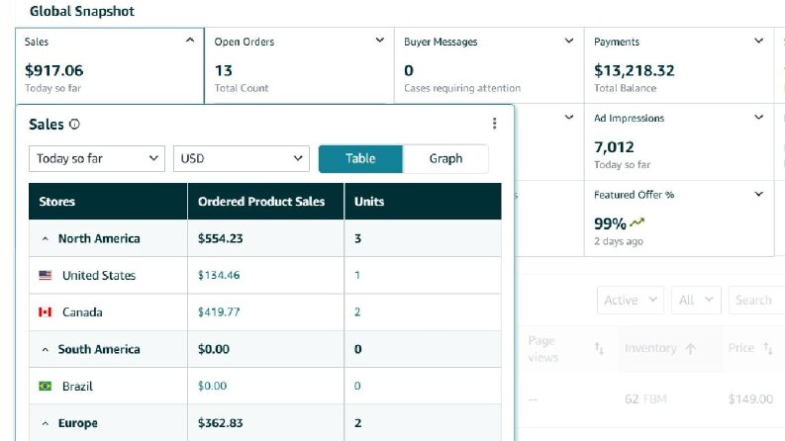
Task: Click the Page views sort arrows icon
Action: (599, 348)
